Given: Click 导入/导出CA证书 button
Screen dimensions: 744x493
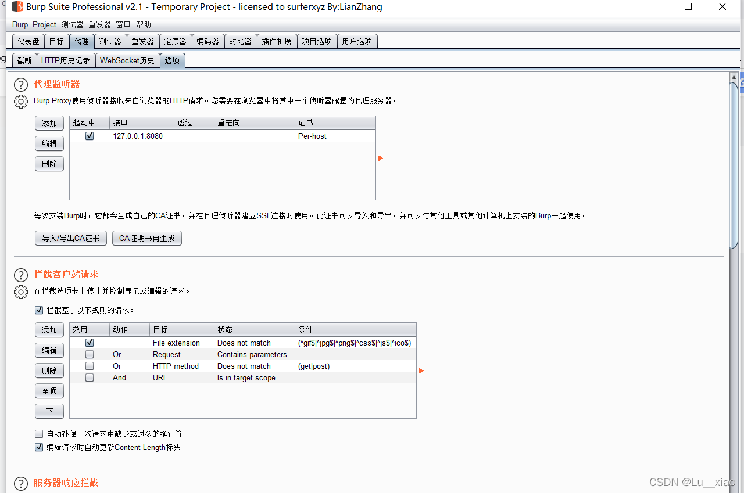Looking at the screenshot, I should (x=71, y=238).
